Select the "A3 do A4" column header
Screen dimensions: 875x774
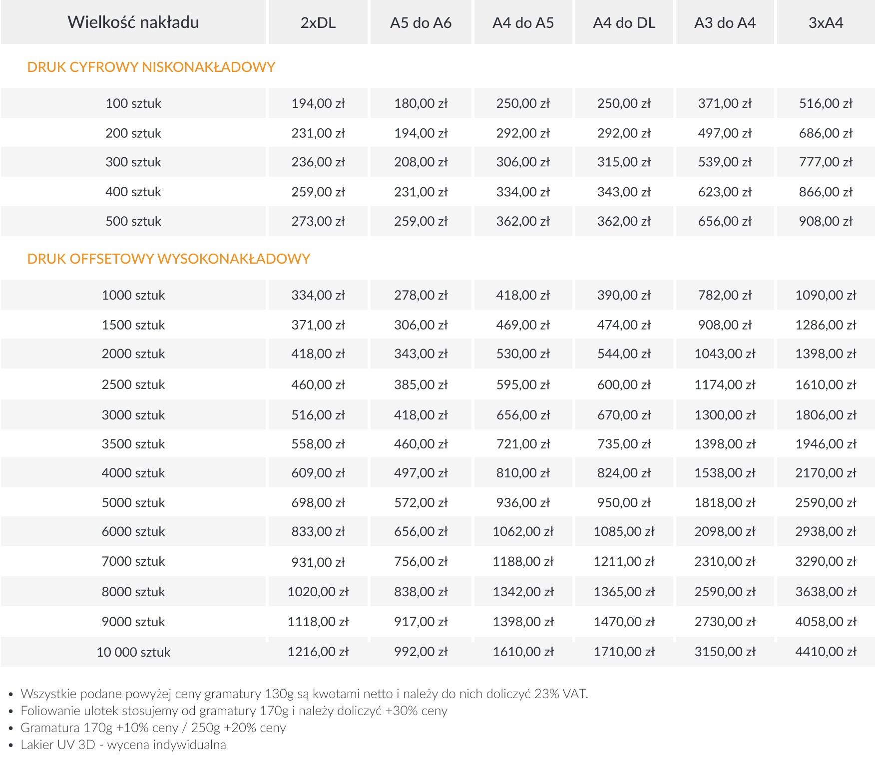725,23
